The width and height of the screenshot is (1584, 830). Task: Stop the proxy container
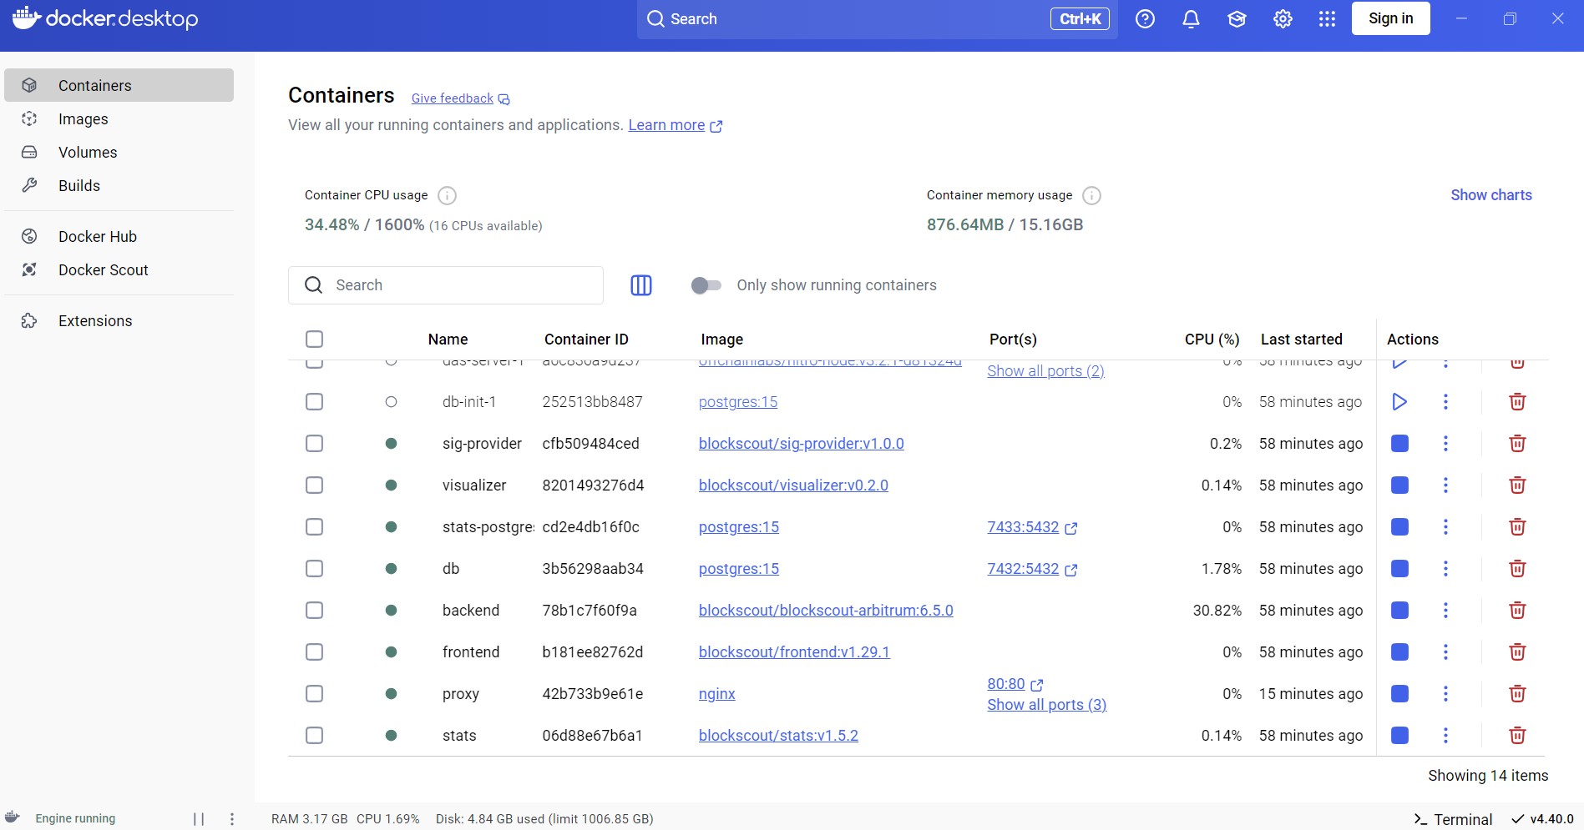(1400, 694)
